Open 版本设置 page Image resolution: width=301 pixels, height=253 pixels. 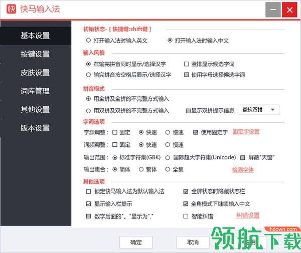tap(36, 128)
